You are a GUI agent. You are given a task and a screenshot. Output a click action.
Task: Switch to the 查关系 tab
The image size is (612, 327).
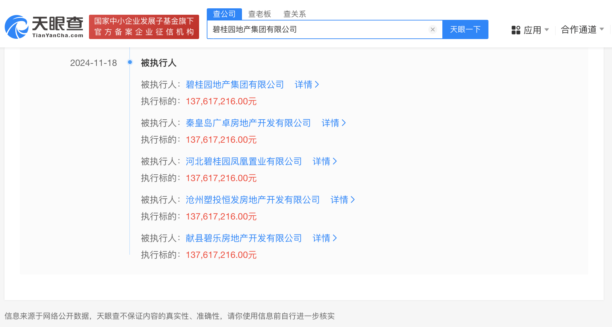pyautogui.click(x=295, y=14)
